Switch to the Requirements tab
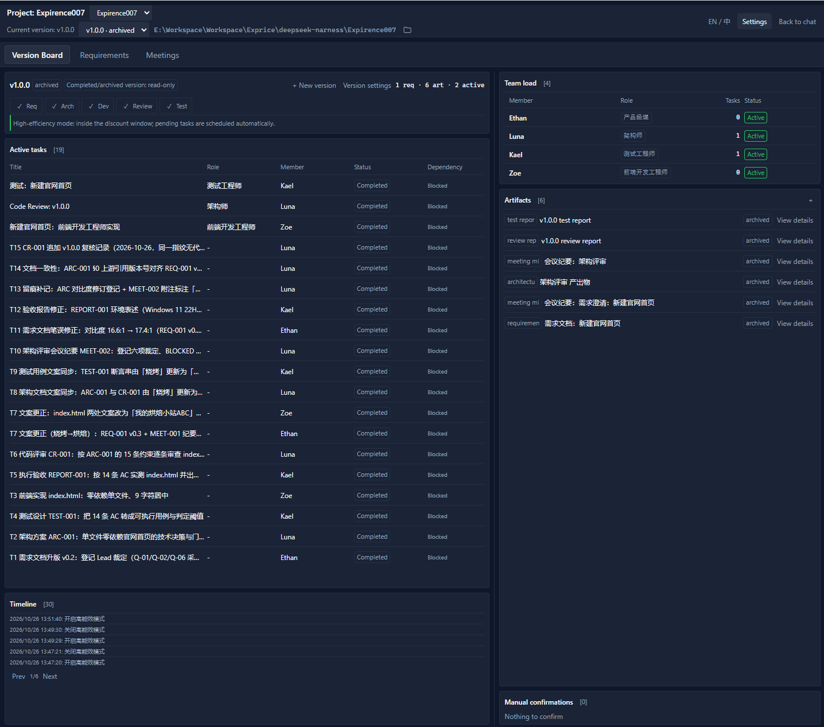Screen dimensions: 824x727 tap(104, 55)
